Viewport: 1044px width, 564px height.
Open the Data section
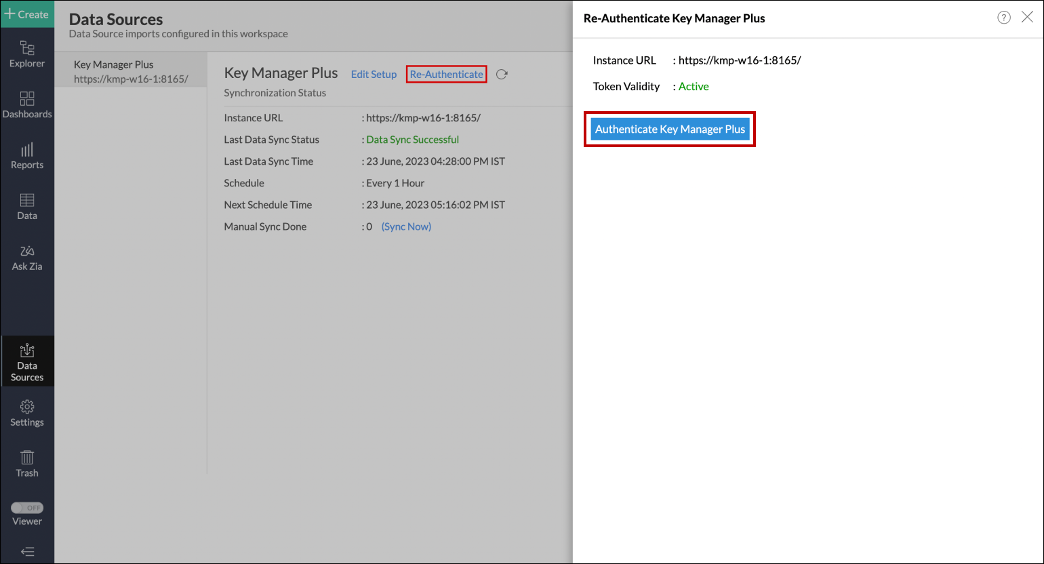click(27, 207)
